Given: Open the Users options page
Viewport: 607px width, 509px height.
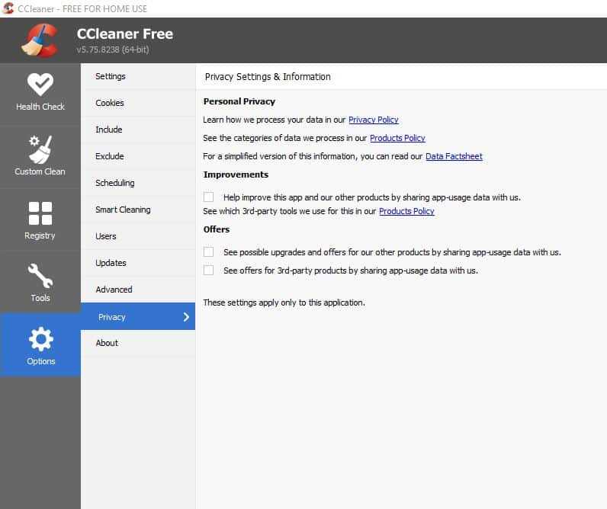Looking at the screenshot, I should pos(138,236).
